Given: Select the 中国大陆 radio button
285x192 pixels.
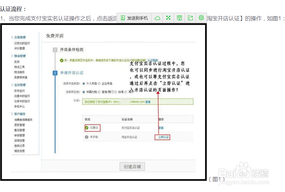Looking at the screenshot, I should [x=84, y=92].
